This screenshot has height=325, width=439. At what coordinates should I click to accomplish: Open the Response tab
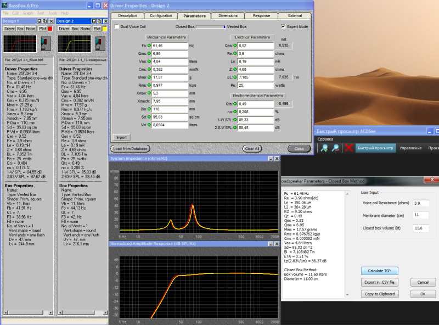pyautogui.click(x=261, y=16)
